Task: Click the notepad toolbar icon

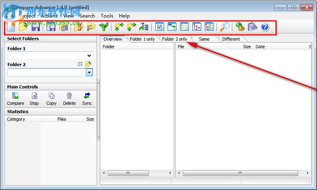Action: coord(252,27)
